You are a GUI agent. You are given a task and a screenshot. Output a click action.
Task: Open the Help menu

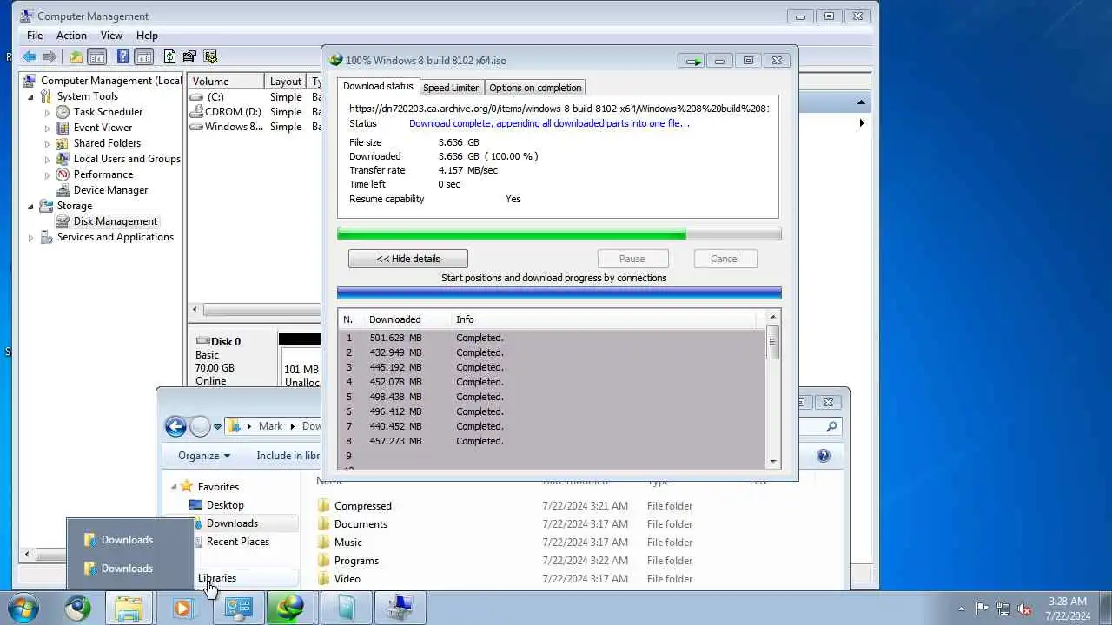tap(147, 36)
